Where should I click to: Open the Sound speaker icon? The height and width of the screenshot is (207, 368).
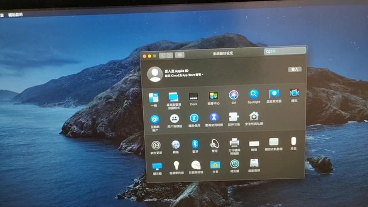pyautogui.click(x=214, y=143)
